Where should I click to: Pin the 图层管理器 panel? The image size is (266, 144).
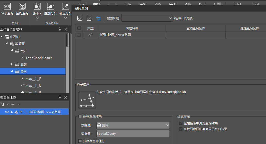click(60, 97)
